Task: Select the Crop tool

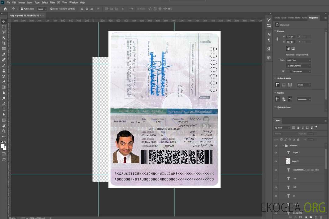Action: point(4,43)
